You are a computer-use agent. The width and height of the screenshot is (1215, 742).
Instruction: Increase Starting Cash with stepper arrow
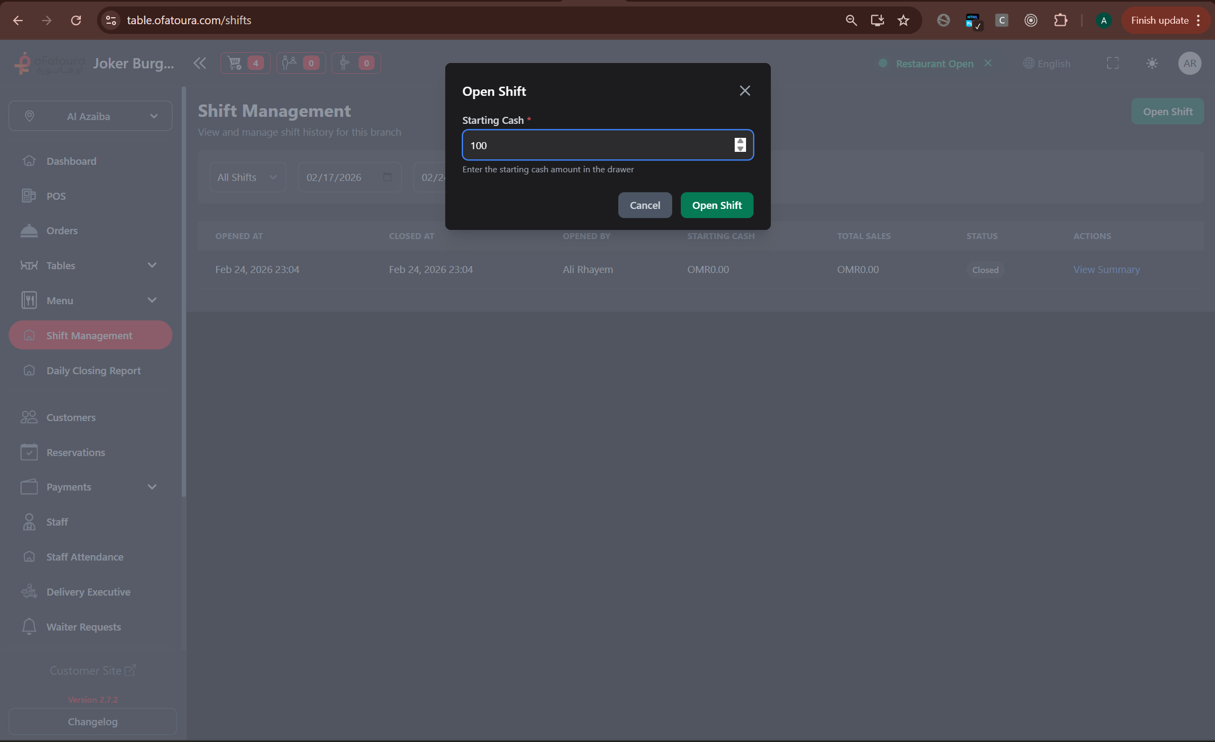(x=740, y=141)
